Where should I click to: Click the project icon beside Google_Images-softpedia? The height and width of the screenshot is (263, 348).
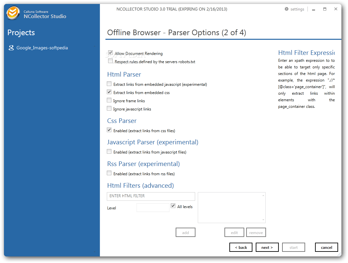pyautogui.click(x=11, y=48)
